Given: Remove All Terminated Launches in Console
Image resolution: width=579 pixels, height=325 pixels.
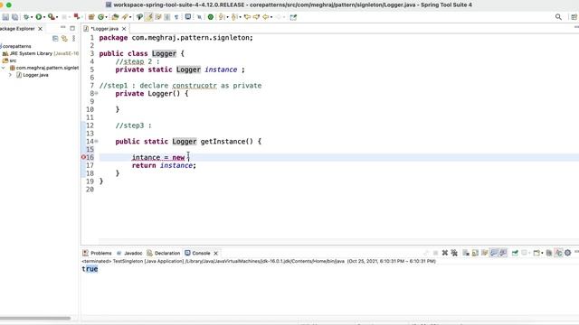Looking at the screenshot, I should pyautogui.click(x=454, y=253).
